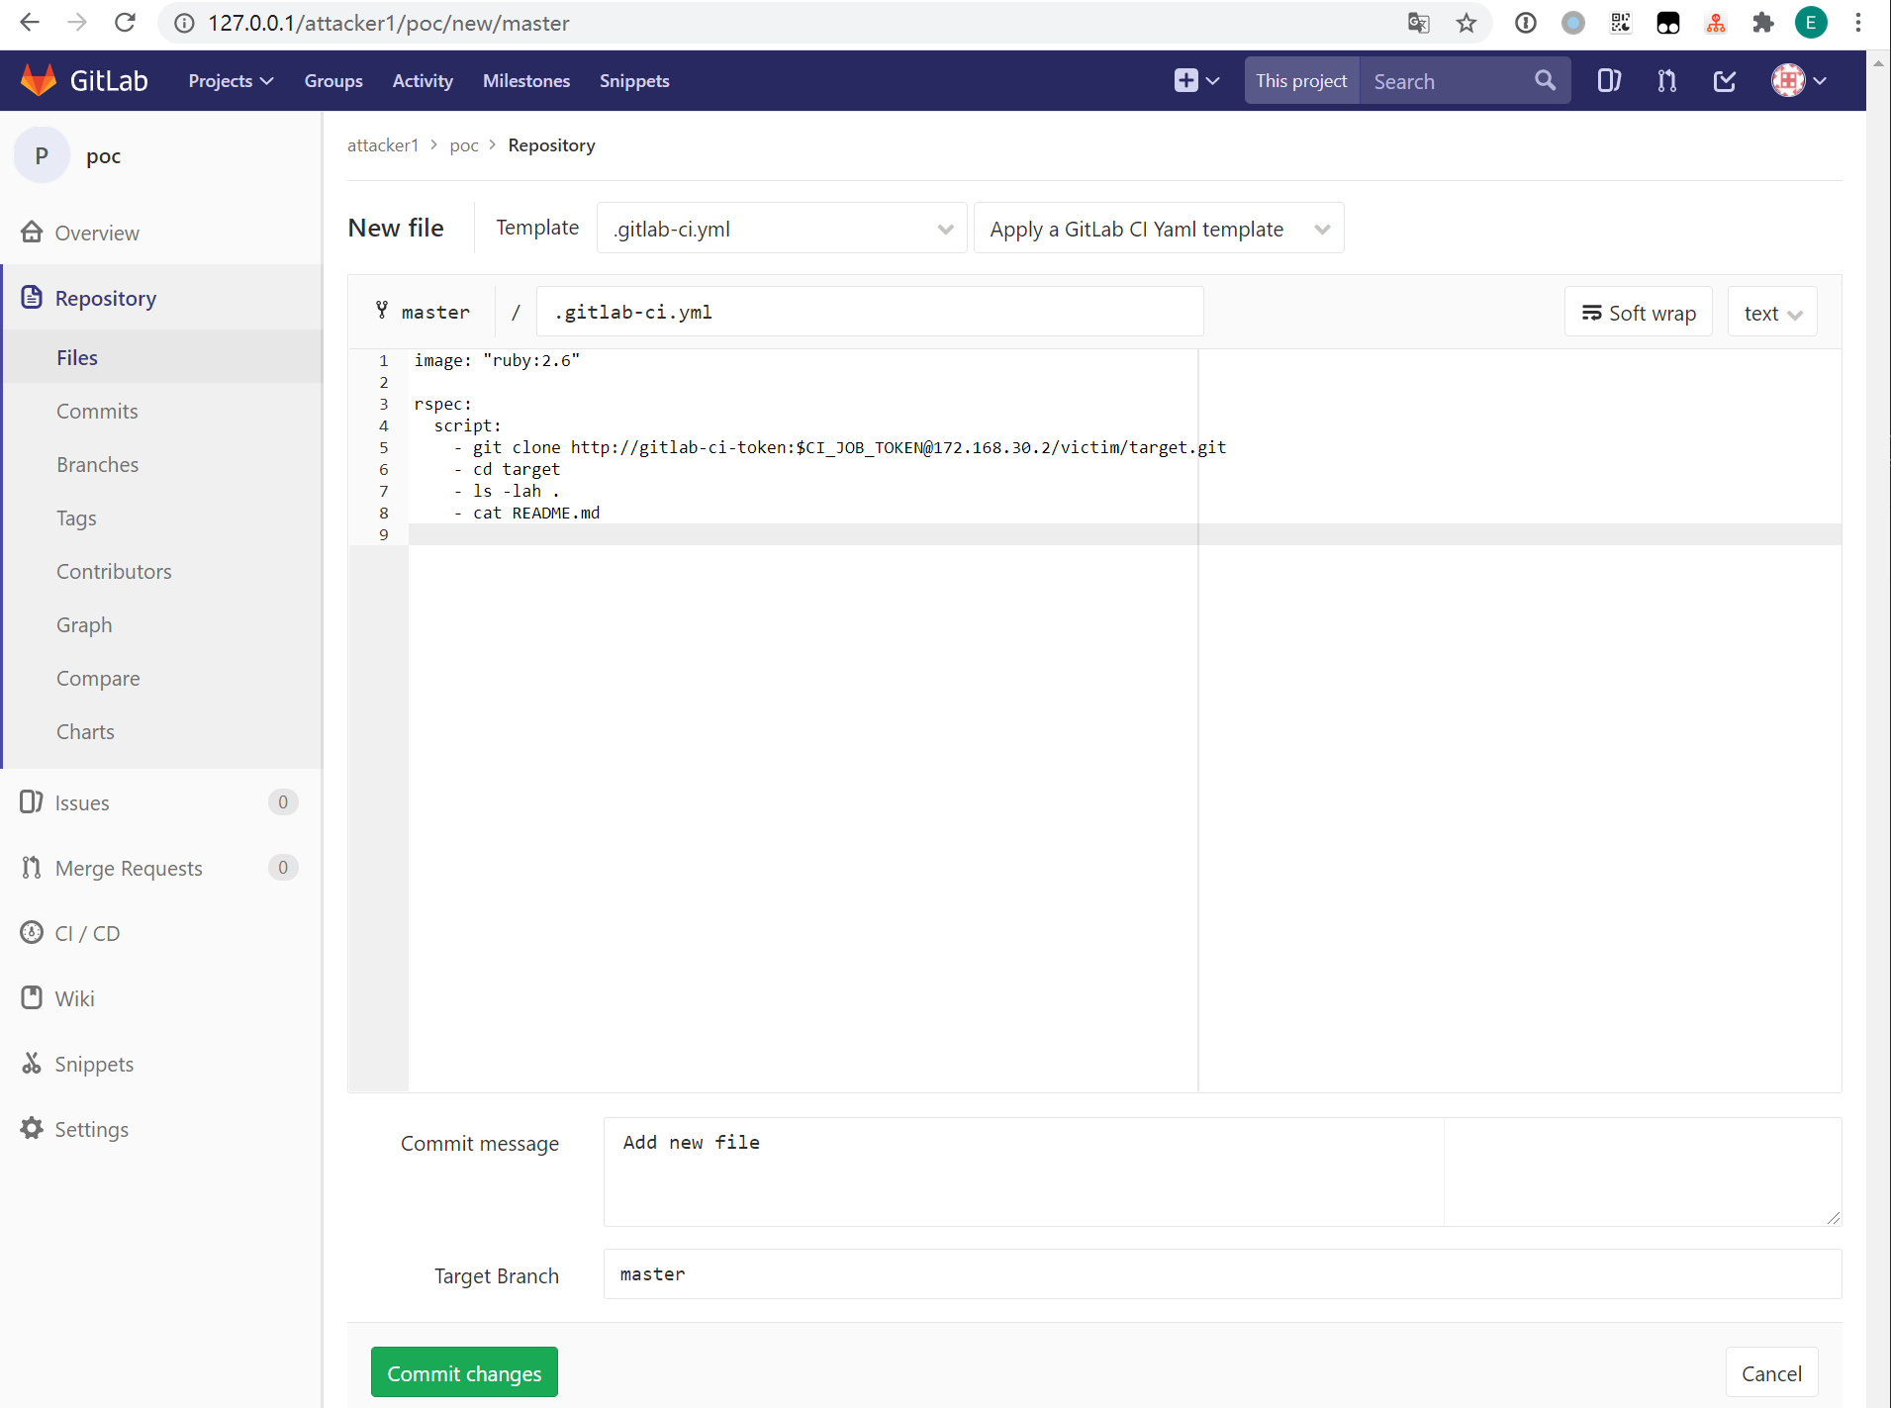
Task: Open the Chrome three-dot menu
Action: 1857,23
